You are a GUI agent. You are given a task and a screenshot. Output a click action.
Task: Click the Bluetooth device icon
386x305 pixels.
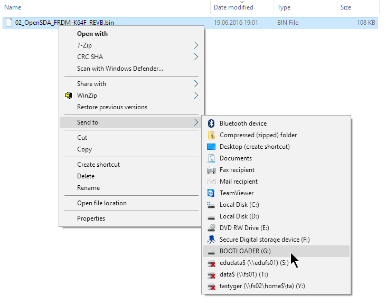click(211, 123)
